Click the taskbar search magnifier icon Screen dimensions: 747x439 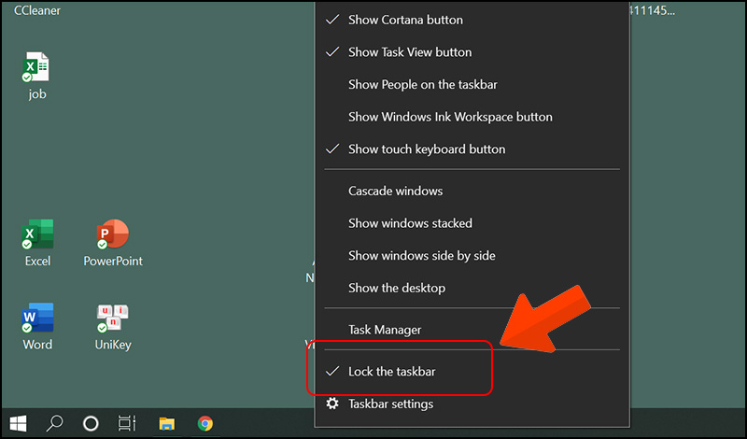click(54, 423)
